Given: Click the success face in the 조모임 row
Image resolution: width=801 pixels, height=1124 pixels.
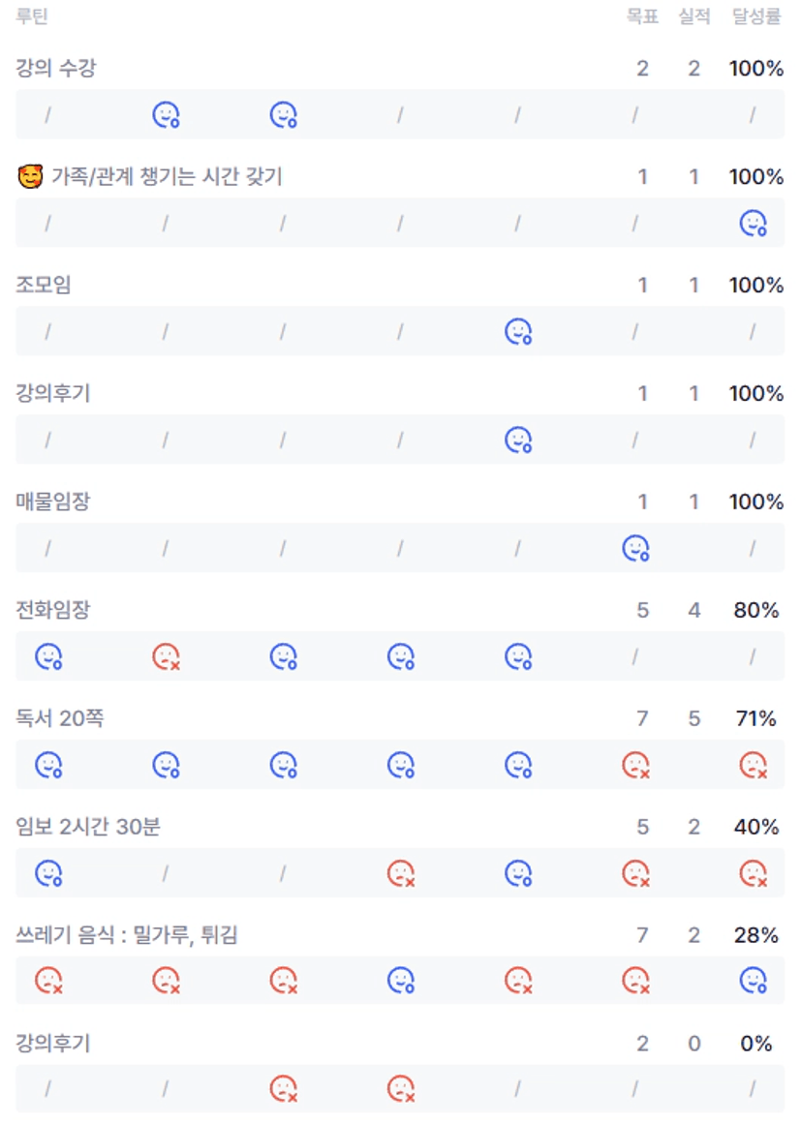Looking at the screenshot, I should coord(518,332).
